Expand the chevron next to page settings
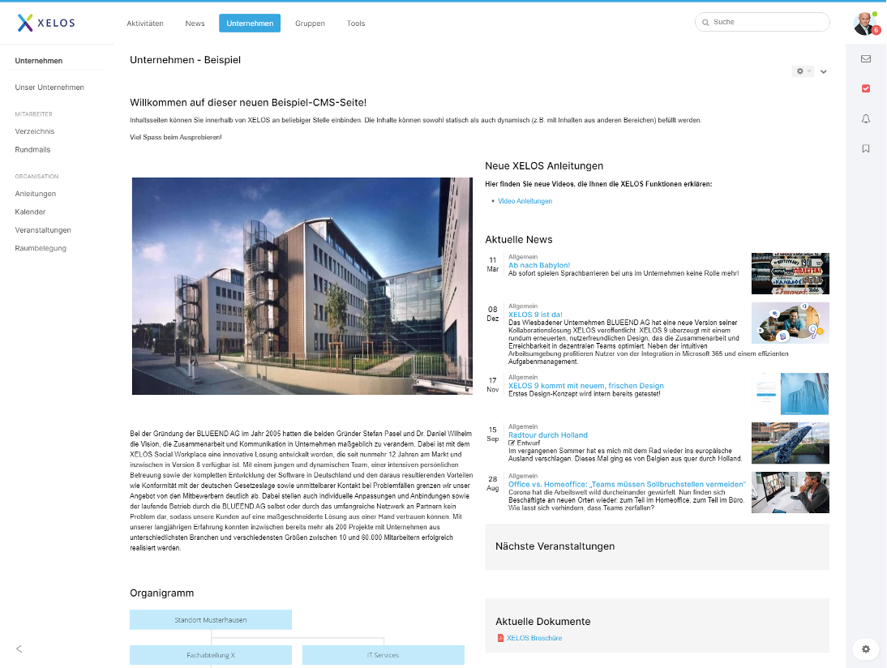Viewport: 887px width, 668px height. coord(823,72)
